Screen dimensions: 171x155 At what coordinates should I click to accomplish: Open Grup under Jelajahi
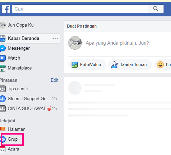click(x=13, y=139)
